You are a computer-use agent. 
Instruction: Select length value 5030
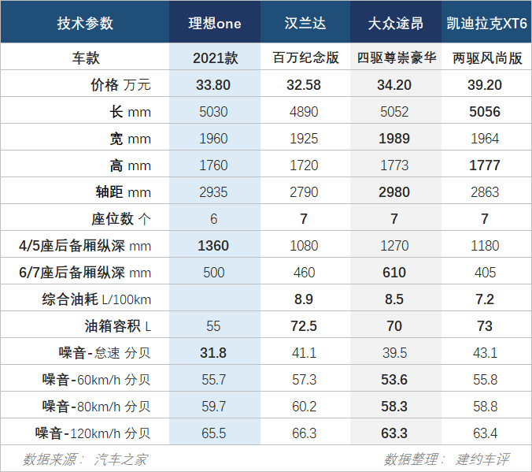click(213, 111)
